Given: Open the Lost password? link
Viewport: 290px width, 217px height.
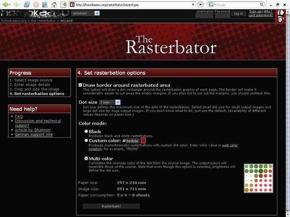Looking at the screenshot, I should [261, 15].
